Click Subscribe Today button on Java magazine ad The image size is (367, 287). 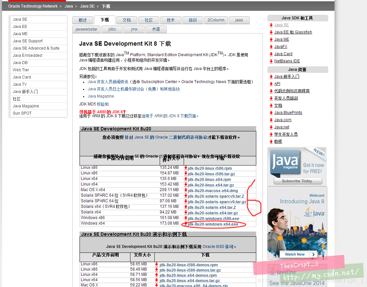pyautogui.click(x=297, y=181)
